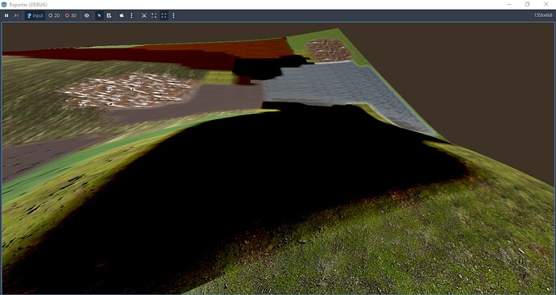556x295 pixels.
Task: Open camera override options menu
Action: (131, 15)
